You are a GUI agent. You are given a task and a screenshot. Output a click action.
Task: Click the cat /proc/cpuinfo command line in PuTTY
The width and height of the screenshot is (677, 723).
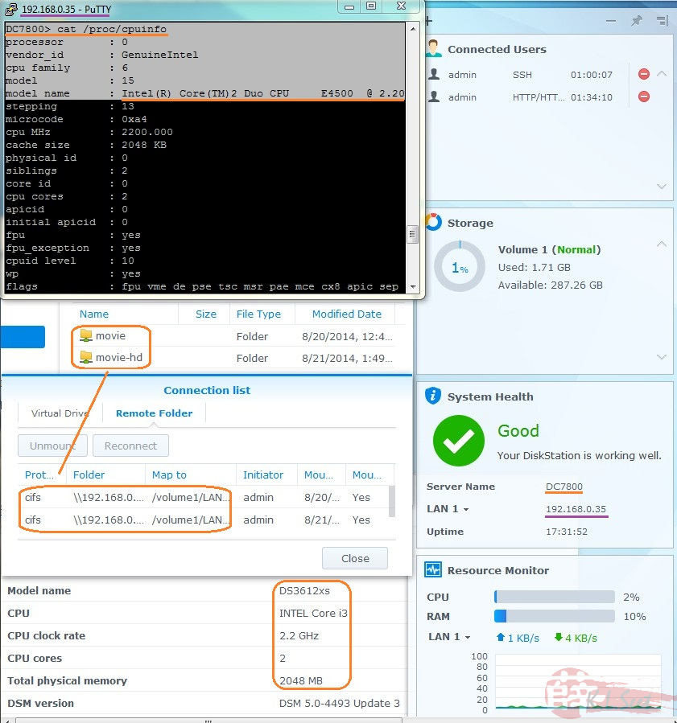[x=86, y=29]
